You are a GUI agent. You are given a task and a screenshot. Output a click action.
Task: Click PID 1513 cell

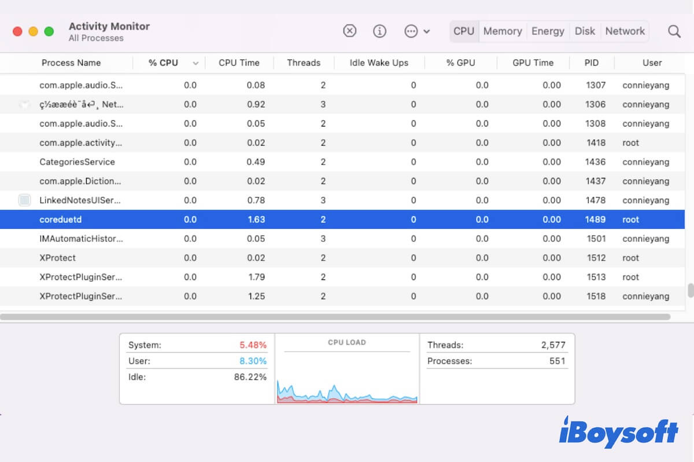tap(596, 277)
